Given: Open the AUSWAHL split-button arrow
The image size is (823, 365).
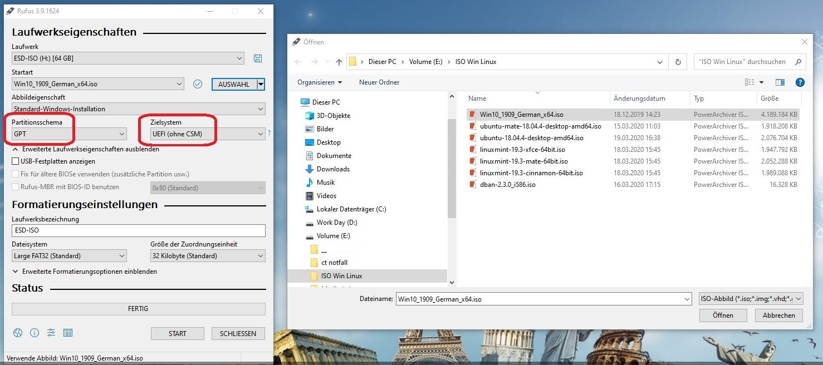Looking at the screenshot, I should tap(261, 85).
